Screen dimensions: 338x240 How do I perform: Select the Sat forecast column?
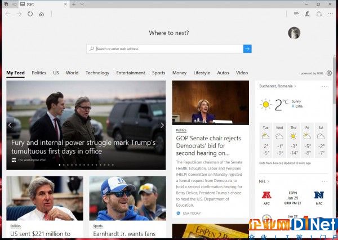(321, 140)
